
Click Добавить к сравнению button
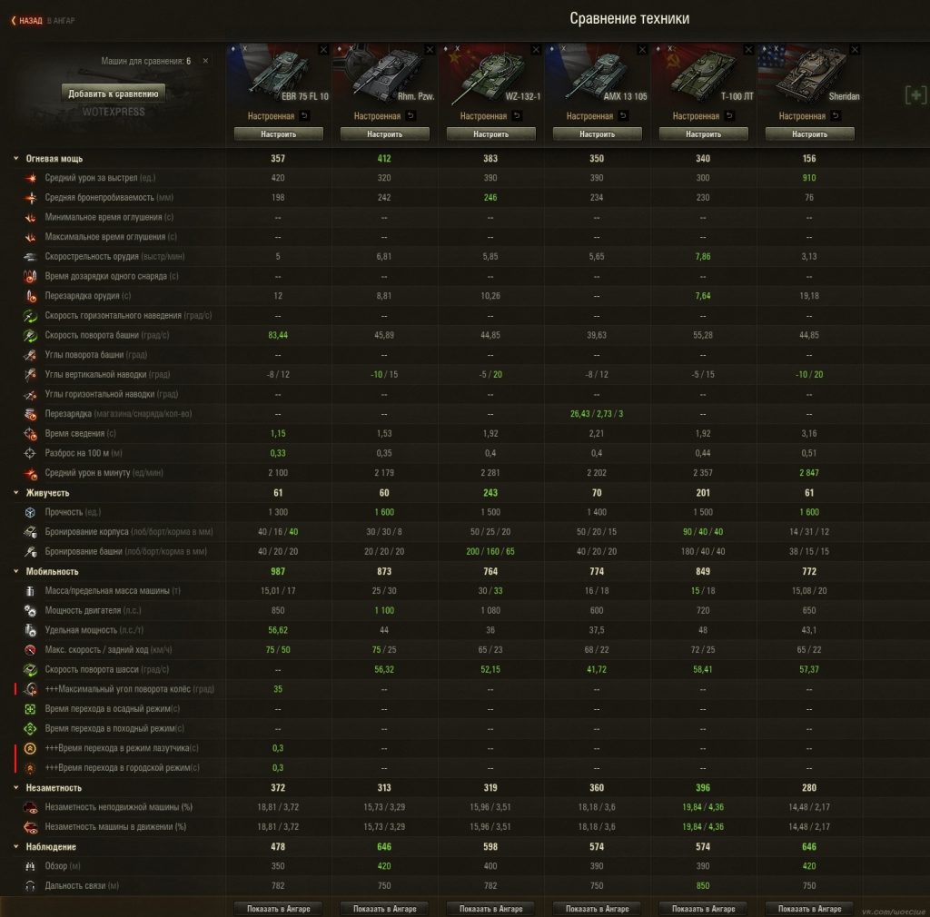pos(114,94)
